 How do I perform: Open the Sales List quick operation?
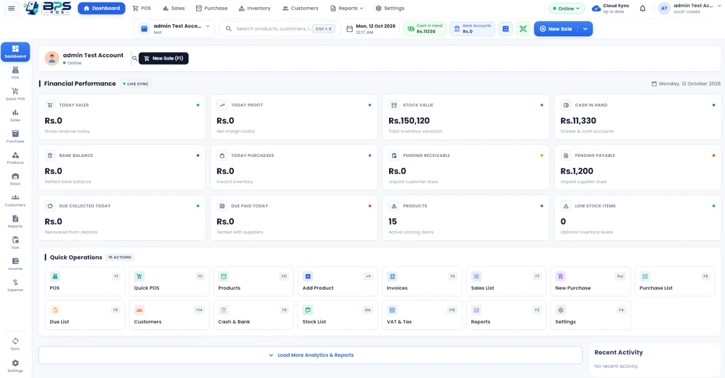pos(506,281)
